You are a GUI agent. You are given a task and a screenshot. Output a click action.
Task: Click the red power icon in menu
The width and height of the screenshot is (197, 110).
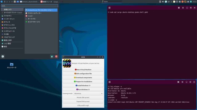click(56, 57)
